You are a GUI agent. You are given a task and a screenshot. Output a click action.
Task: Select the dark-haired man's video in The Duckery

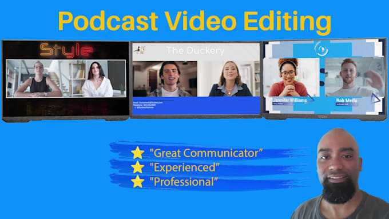(165, 79)
